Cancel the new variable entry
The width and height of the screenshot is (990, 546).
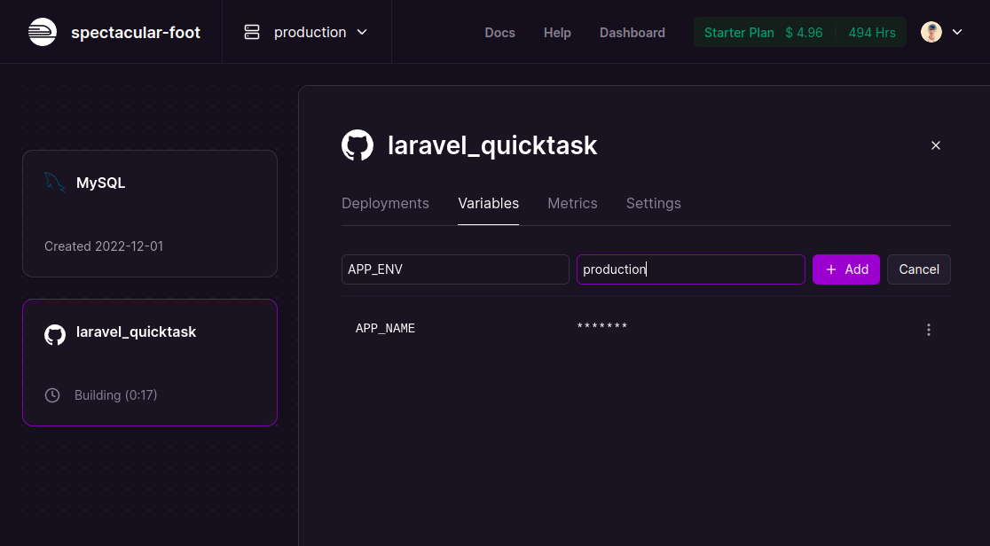[918, 269]
